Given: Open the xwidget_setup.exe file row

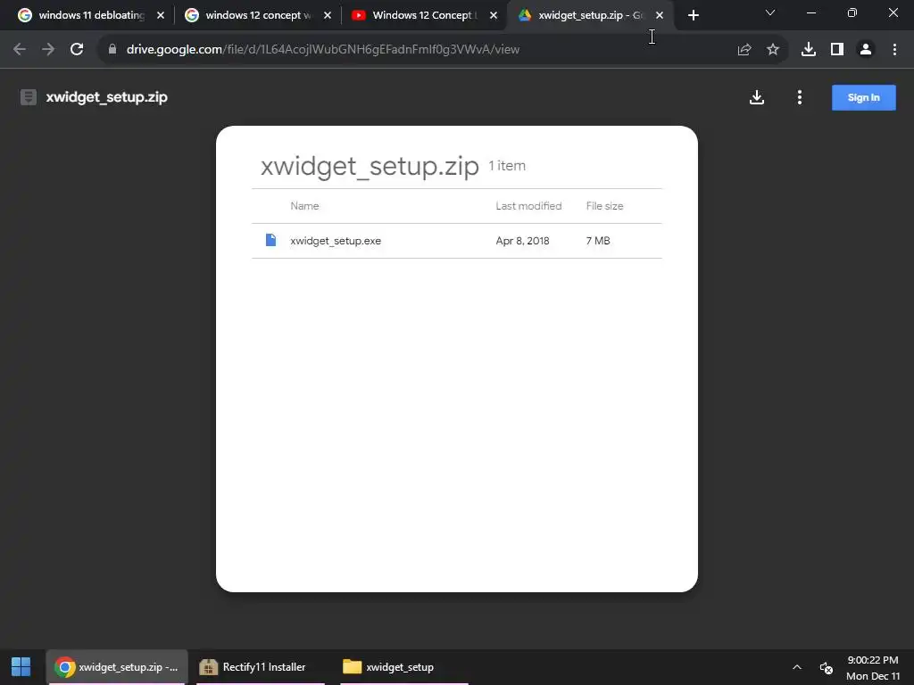Looking at the screenshot, I should pos(456,241).
